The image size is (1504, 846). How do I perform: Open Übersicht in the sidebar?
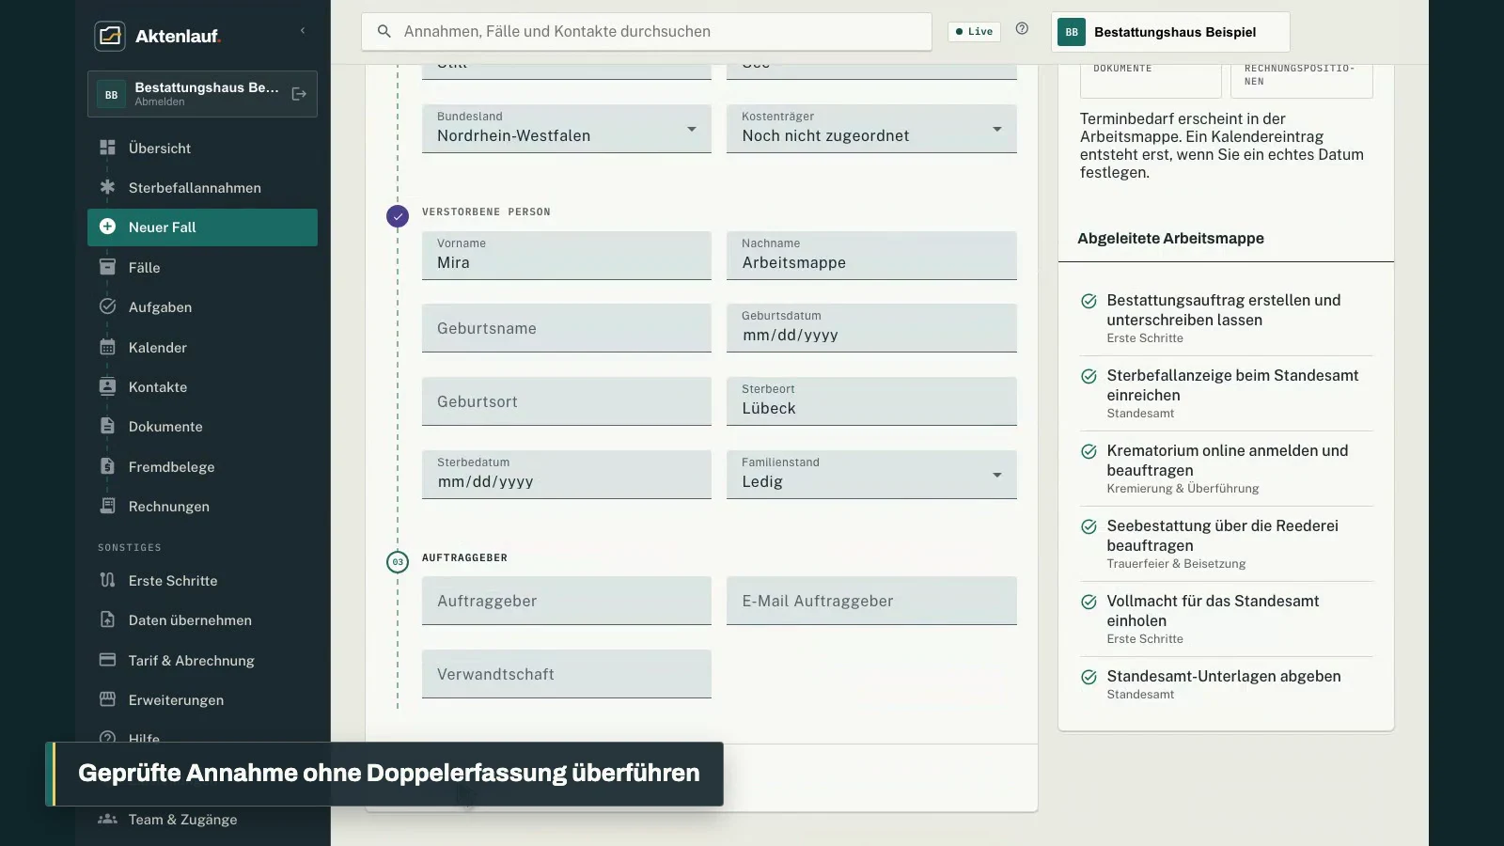click(202, 148)
